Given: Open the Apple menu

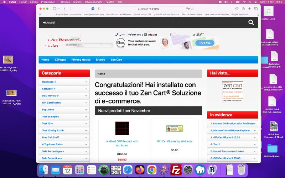Looking at the screenshot, I should pos(5,2).
